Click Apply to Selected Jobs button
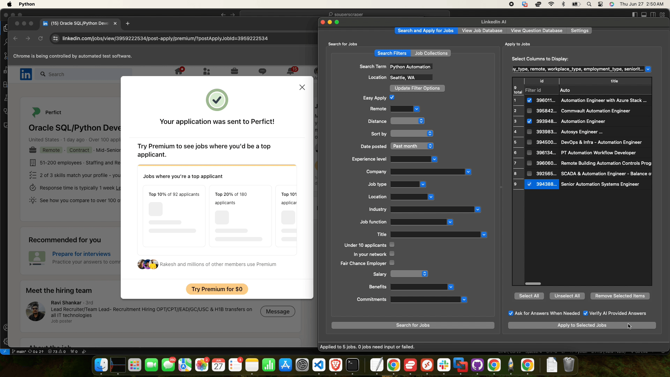 coord(582,325)
